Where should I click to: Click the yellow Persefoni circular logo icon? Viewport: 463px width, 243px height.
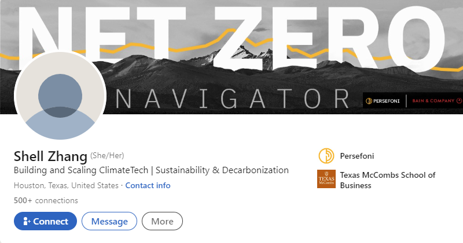(326, 156)
